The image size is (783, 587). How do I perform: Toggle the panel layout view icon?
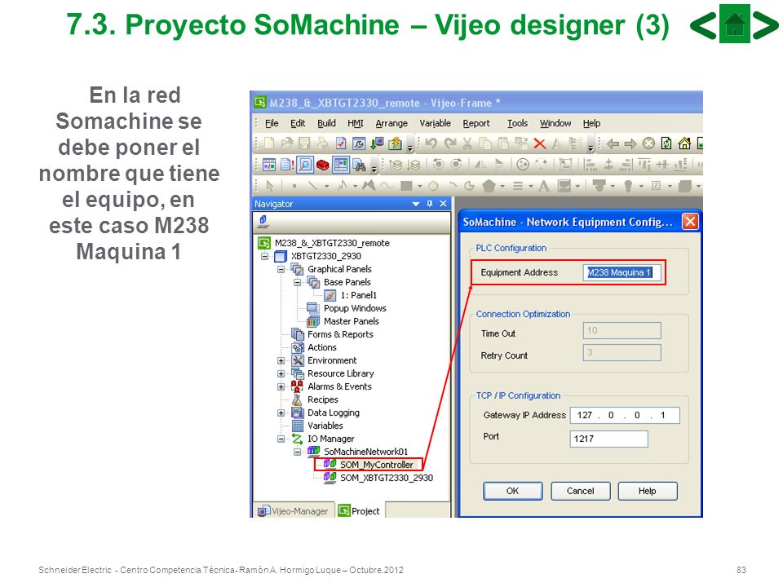coord(341,165)
